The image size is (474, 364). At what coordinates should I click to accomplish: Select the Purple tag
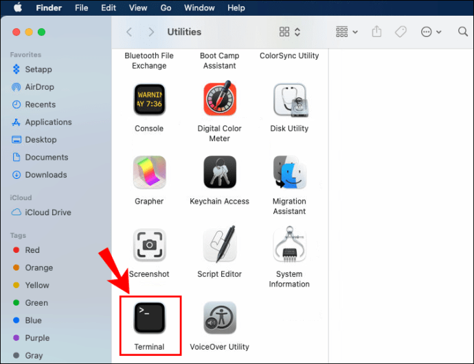(31, 338)
